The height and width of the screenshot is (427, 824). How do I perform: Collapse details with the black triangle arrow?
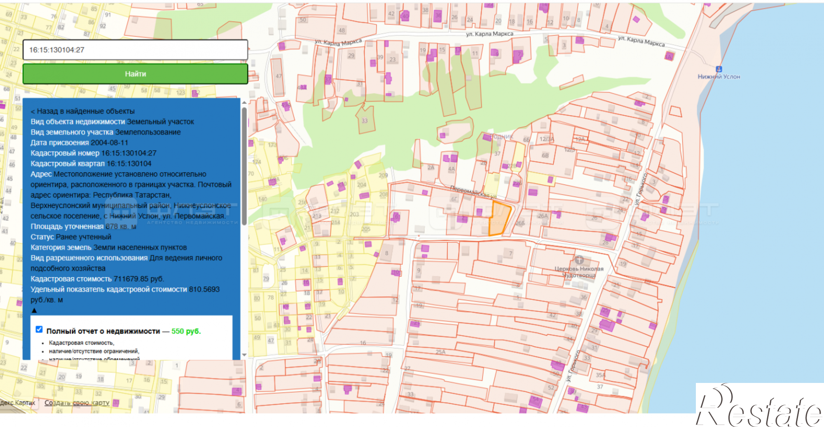tap(34, 310)
